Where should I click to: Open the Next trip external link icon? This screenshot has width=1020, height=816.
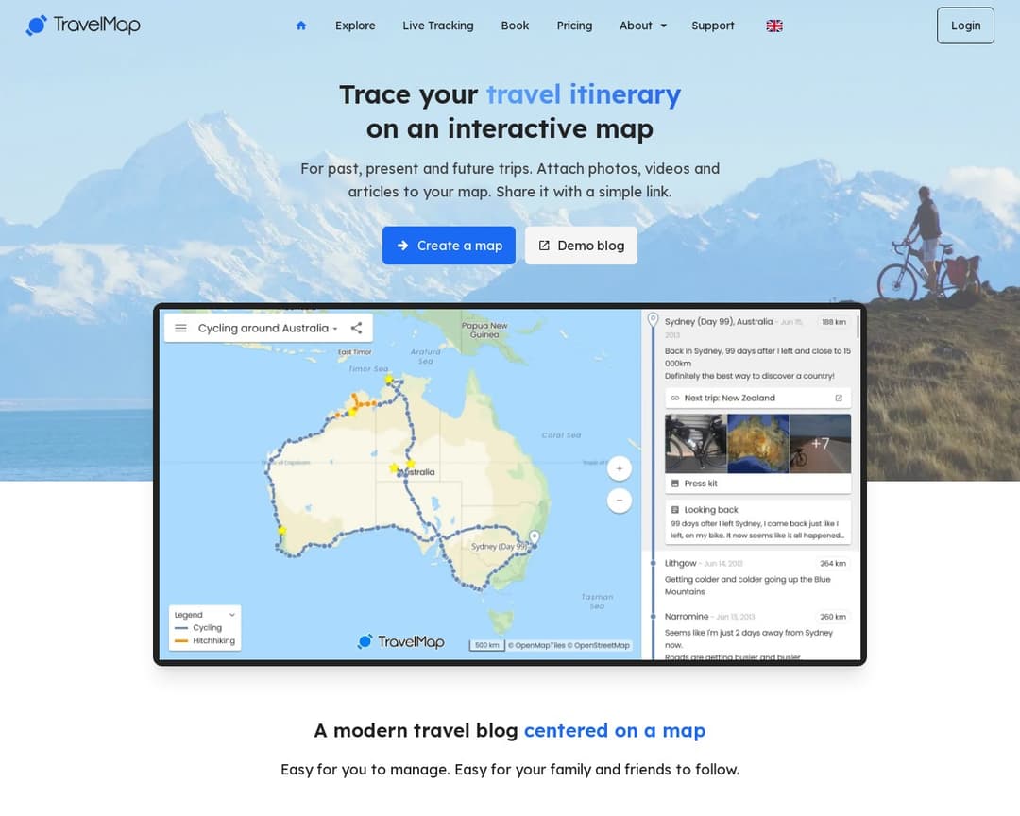pyautogui.click(x=837, y=398)
